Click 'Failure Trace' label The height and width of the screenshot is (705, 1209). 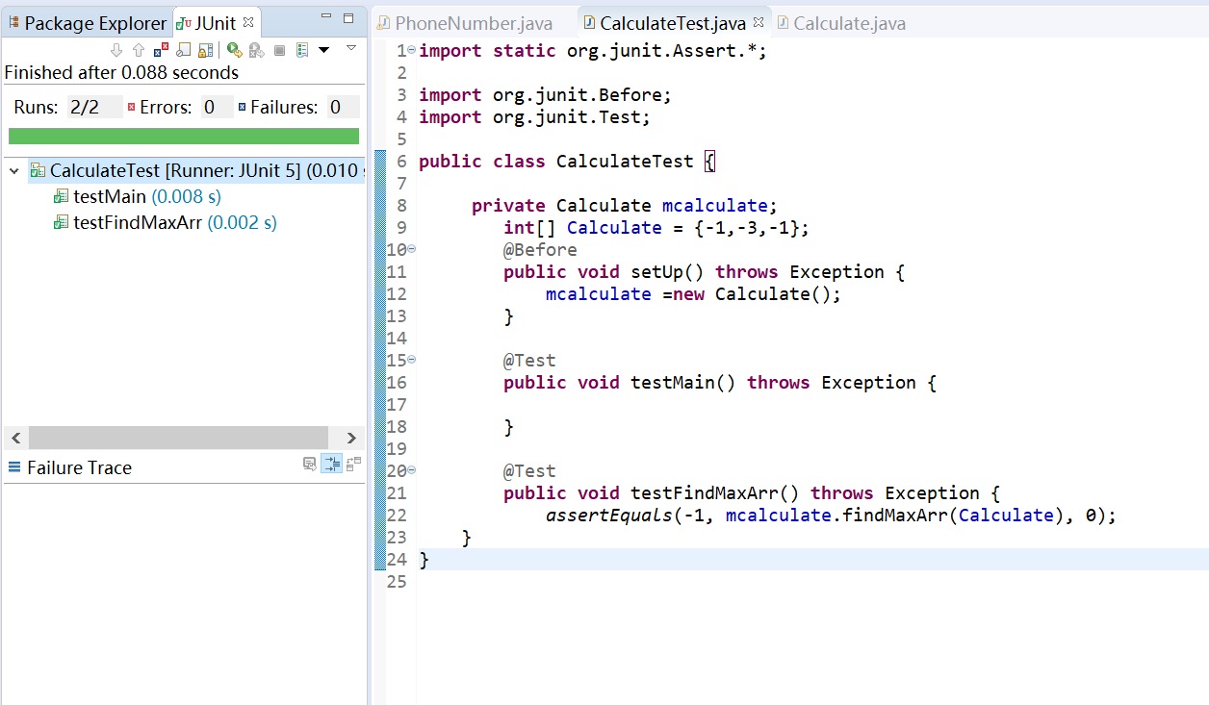(x=79, y=468)
